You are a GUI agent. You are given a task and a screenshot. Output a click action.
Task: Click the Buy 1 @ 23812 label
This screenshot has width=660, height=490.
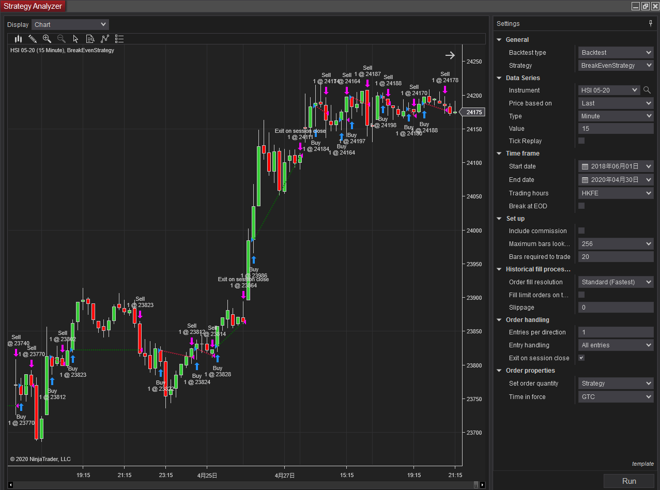[52, 394]
